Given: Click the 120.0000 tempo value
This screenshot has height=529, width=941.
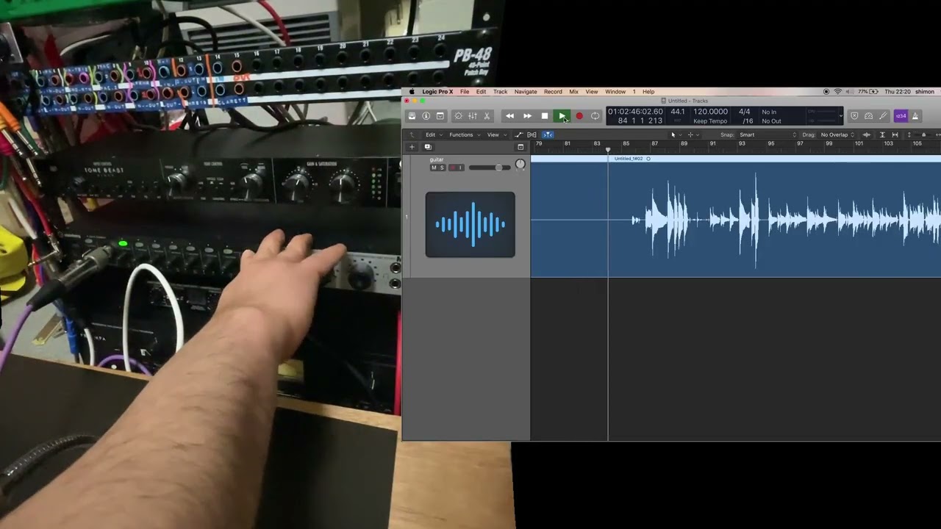Looking at the screenshot, I should click(710, 112).
